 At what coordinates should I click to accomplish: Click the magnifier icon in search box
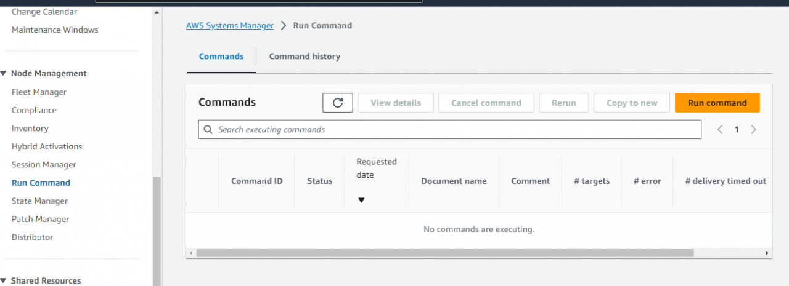point(208,130)
